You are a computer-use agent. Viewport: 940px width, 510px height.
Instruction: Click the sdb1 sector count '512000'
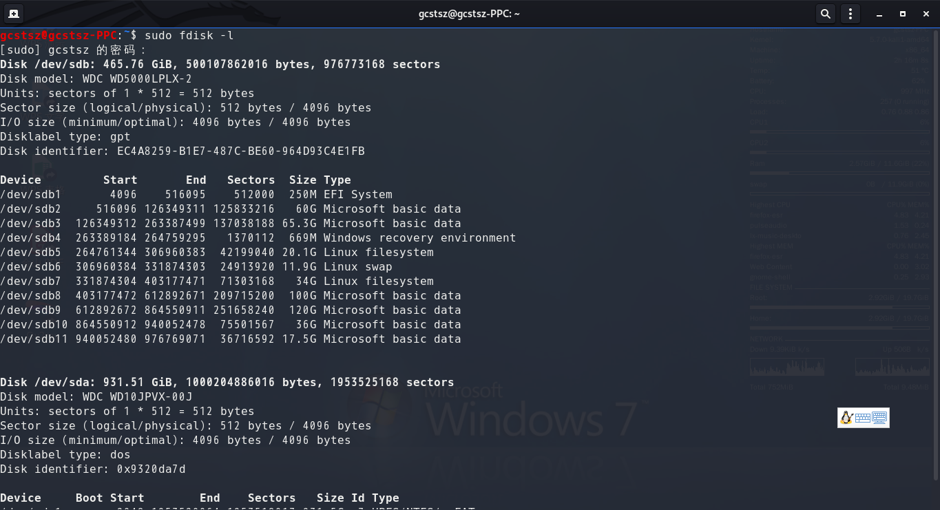[255, 194]
